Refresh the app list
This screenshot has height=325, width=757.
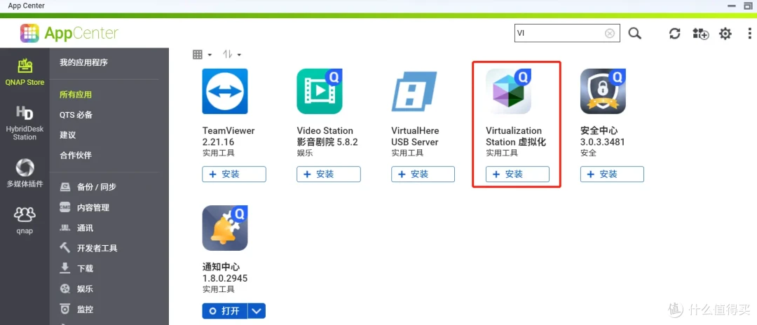674,34
